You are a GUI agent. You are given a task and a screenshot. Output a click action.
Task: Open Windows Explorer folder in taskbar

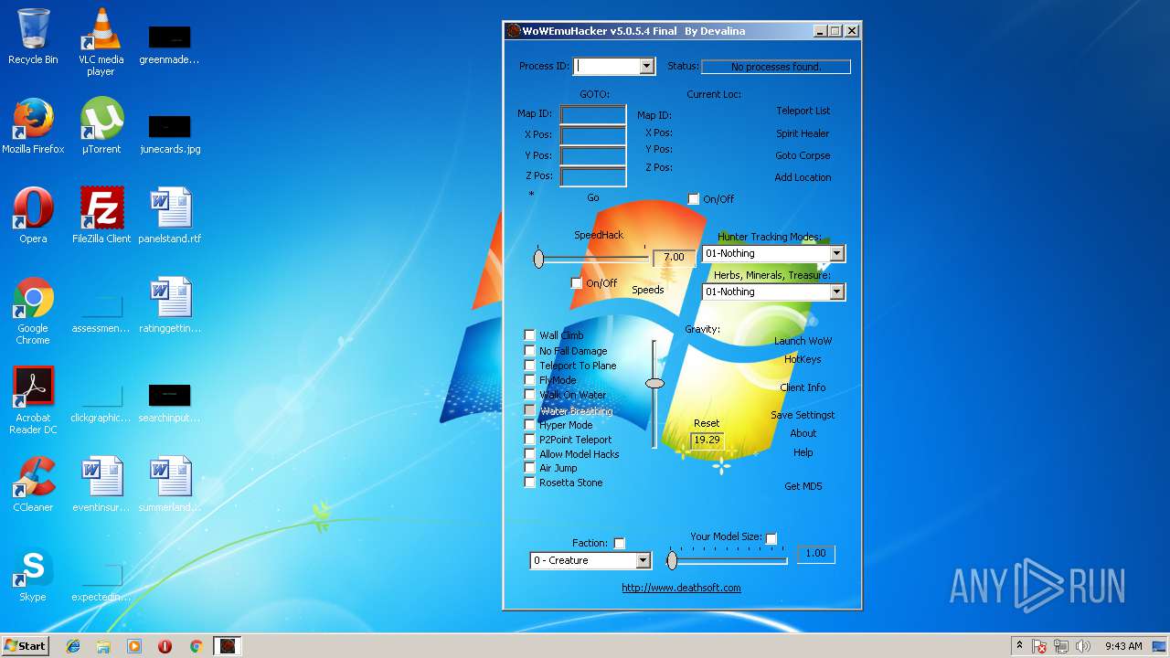(103, 646)
